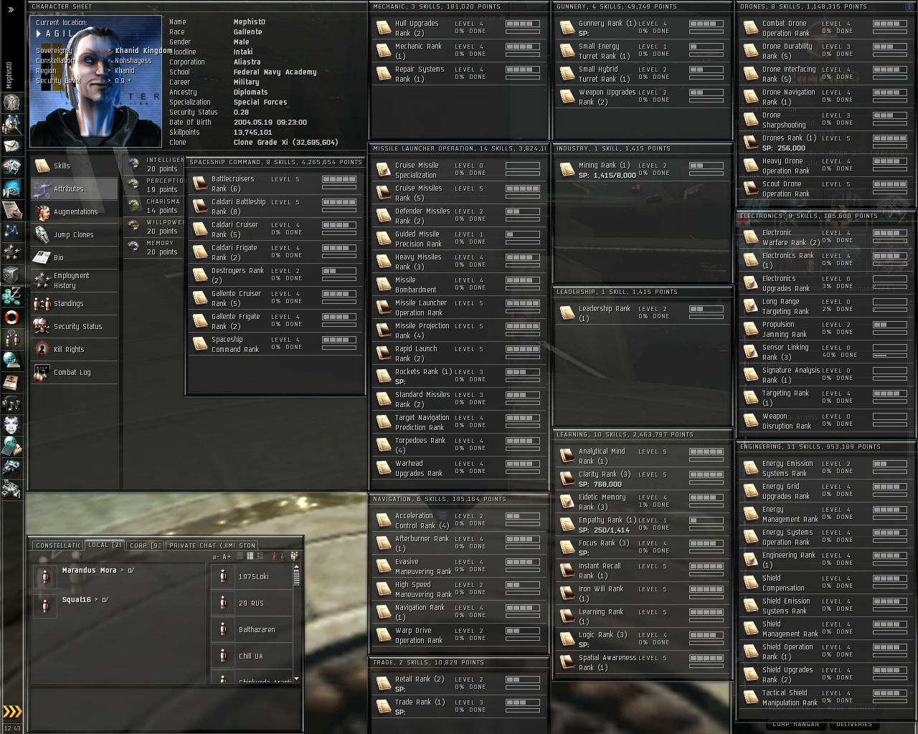Click the 1975Loki pilot portrait icon
Screen dimensions: 918x734
(x=222, y=576)
